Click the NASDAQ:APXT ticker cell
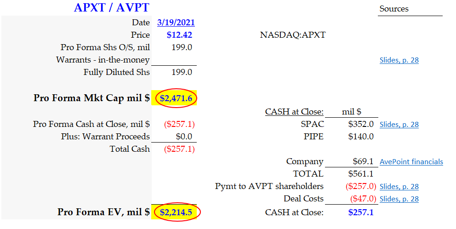The height and width of the screenshot is (229, 456). click(x=293, y=35)
